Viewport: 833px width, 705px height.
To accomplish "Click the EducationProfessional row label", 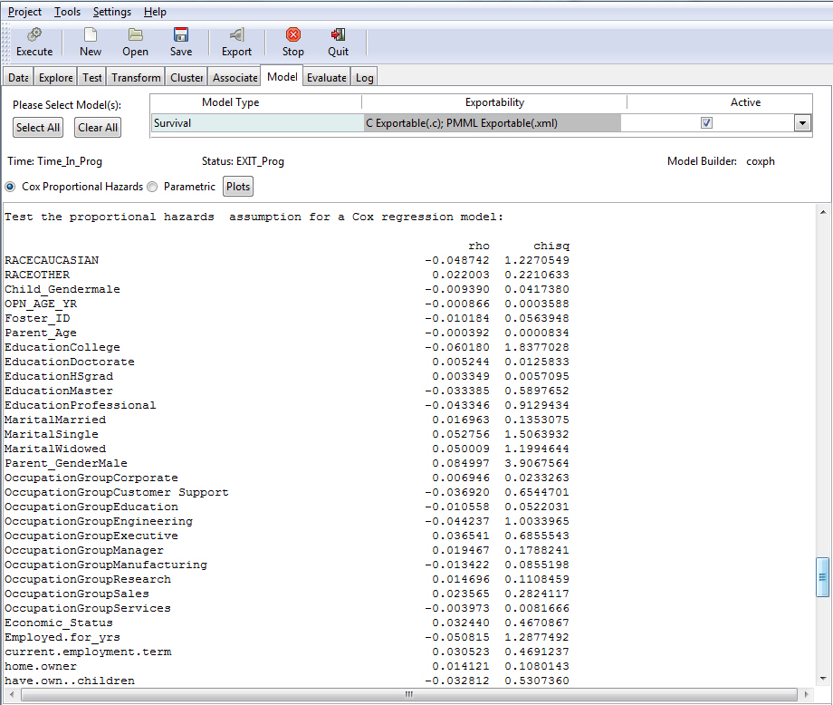I will pos(81,406).
